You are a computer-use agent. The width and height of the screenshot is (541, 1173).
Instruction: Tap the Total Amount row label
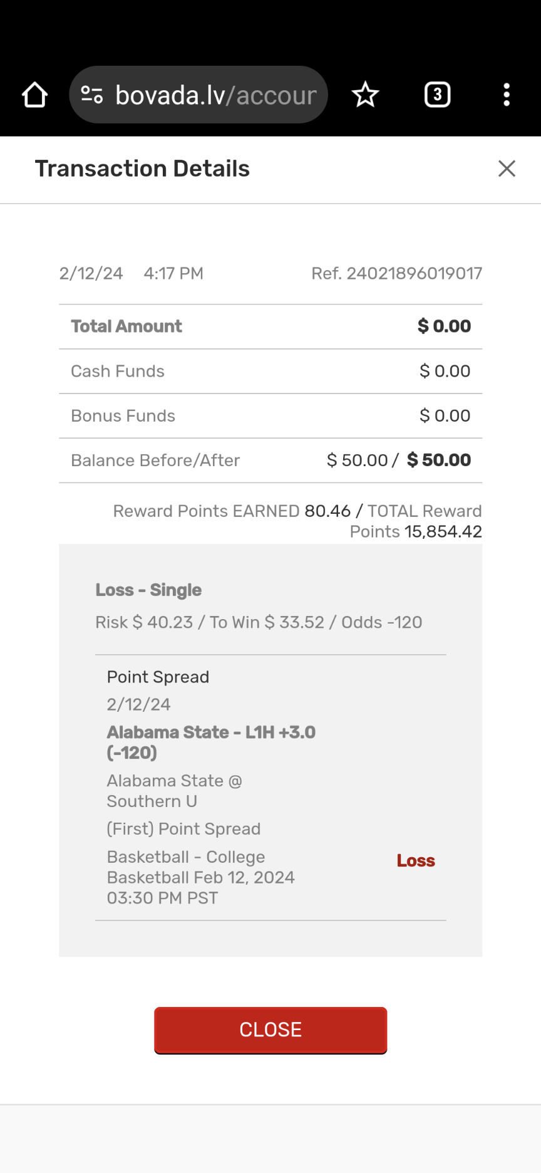(x=126, y=326)
